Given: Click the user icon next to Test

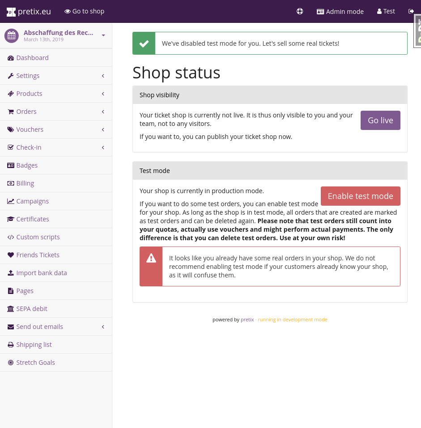Looking at the screenshot, I should 379,12.
